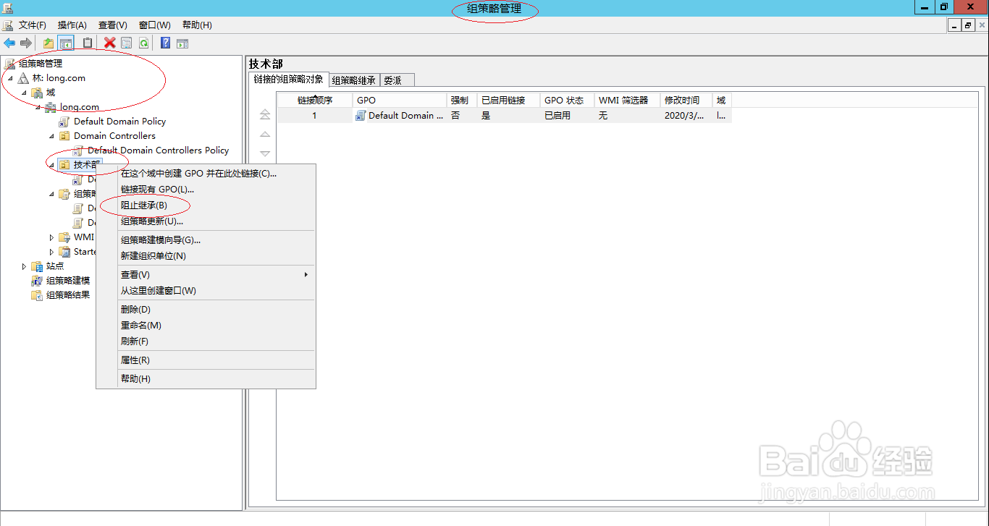This screenshot has height=526, width=989.
Task: Click the new window toolbar icon
Action: tap(182, 43)
